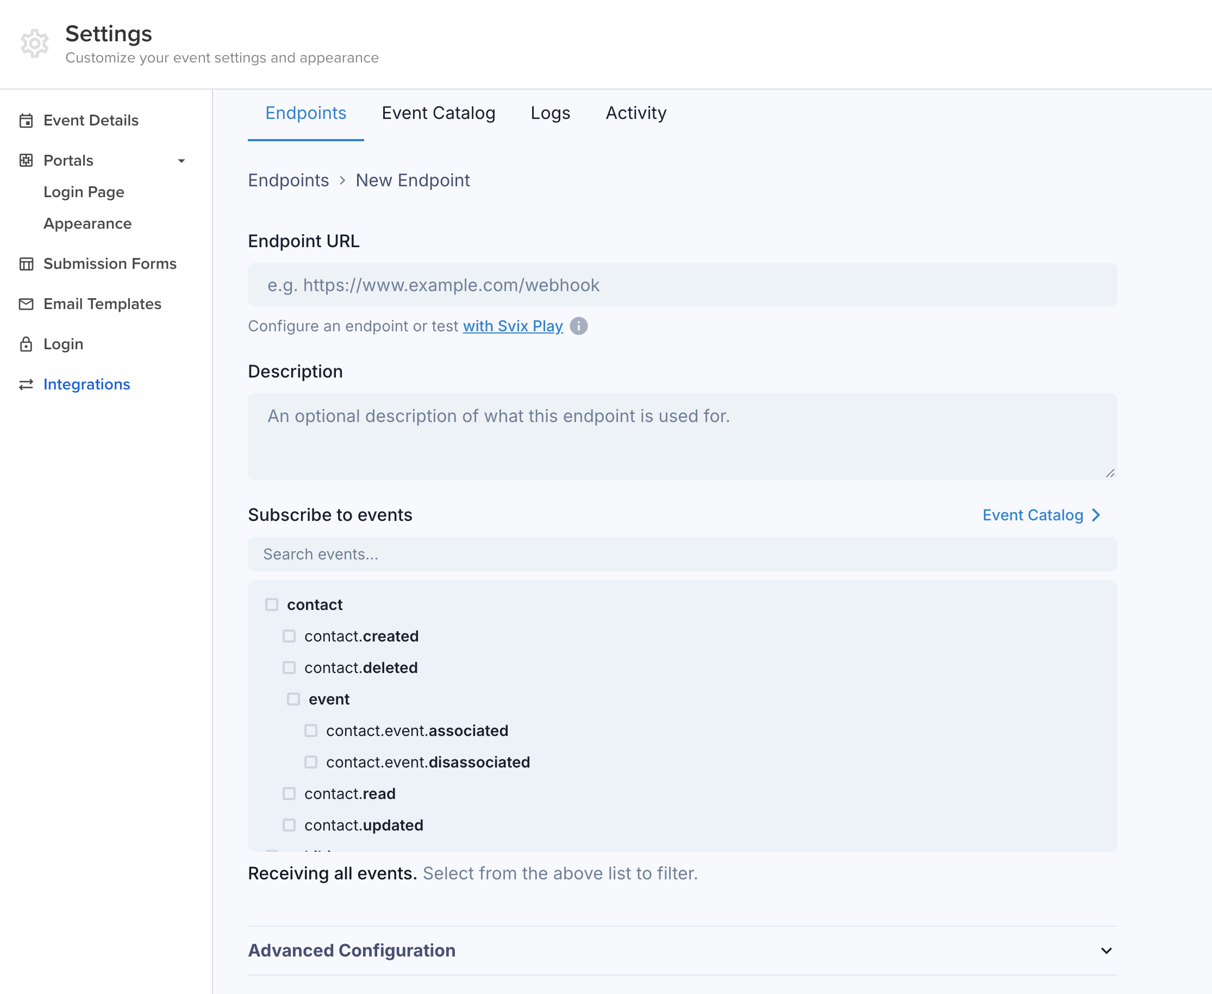Enable the contact.event.associated checkbox
1212x994 pixels.
pyautogui.click(x=311, y=730)
